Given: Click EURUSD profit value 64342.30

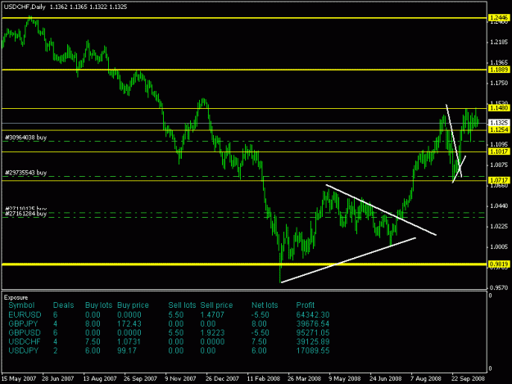Looking at the screenshot, I should pos(313,315).
